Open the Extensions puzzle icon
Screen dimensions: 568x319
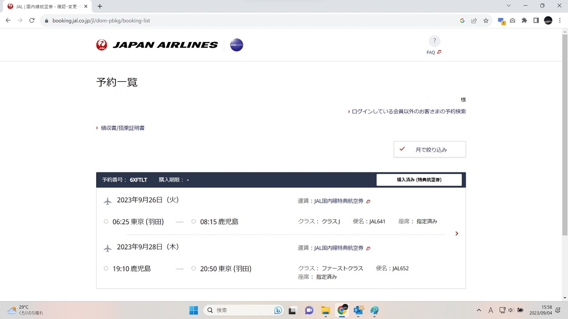coord(524,21)
